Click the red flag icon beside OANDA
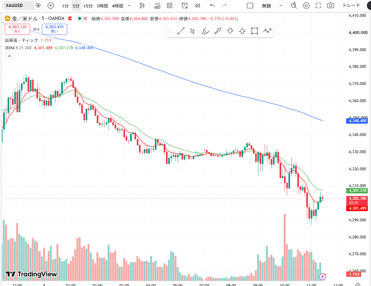This screenshot has height=286, width=371. [70, 18]
